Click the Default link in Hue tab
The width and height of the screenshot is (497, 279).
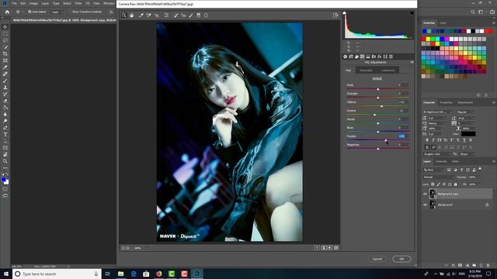(377, 78)
